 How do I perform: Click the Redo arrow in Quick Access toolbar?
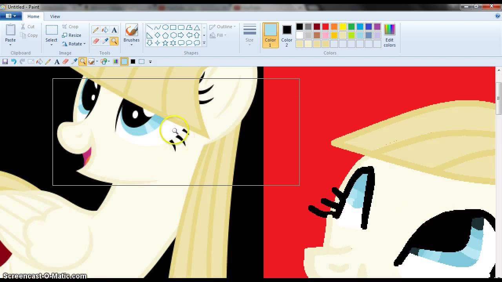[x=22, y=61]
